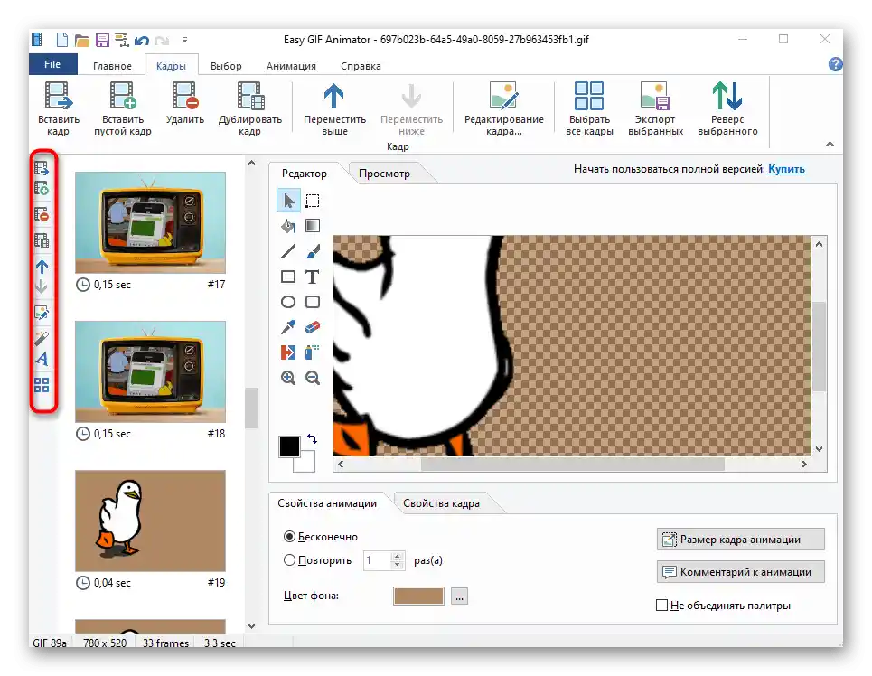The width and height of the screenshot is (872, 676).
Task: Switch to the Анимация ribbon tab
Action: (x=291, y=66)
